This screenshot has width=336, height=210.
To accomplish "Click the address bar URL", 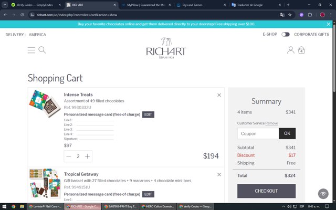I will pos(77,15).
